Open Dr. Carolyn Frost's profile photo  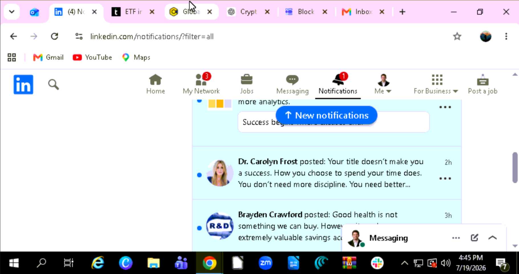tap(219, 173)
